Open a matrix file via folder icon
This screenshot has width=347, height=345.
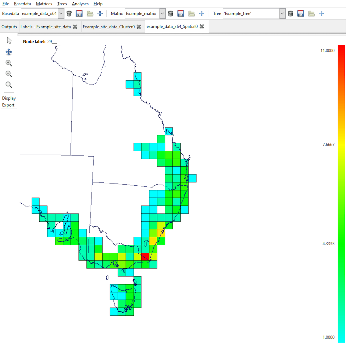pos(192,14)
